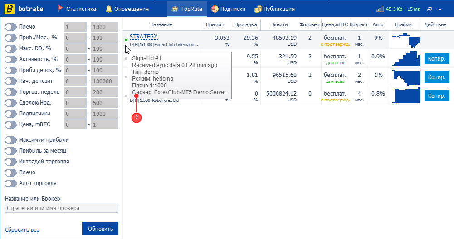Screen dimensions: 454x239
Task: Toggle the Приб.сделок, % filter
Action: tap(11, 70)
